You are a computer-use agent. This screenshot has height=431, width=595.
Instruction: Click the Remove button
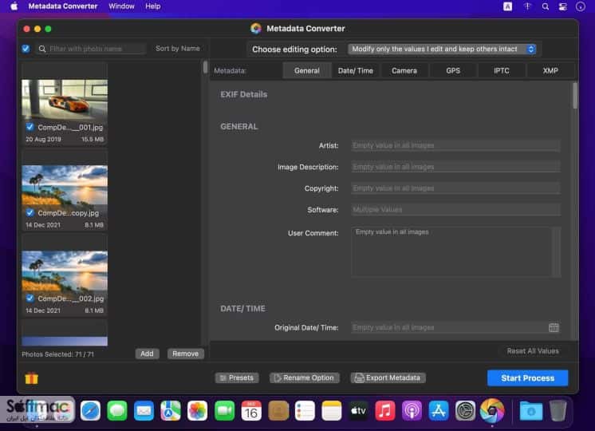point(186,354)
